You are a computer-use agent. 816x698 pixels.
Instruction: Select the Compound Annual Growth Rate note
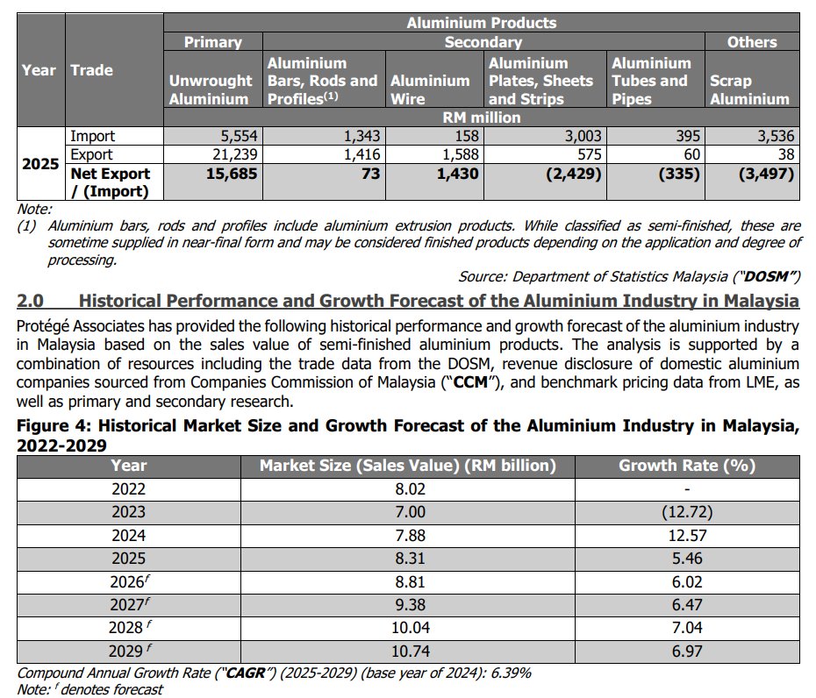pos(275,673)
